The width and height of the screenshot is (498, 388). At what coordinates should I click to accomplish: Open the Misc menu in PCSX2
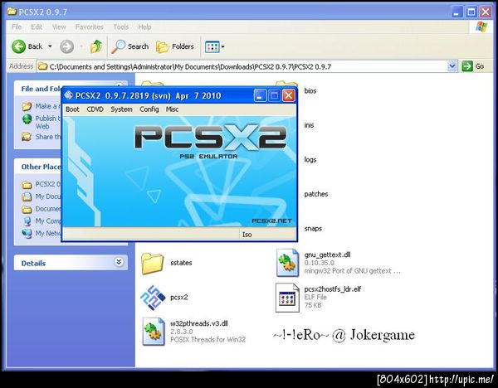click(172, 109)
